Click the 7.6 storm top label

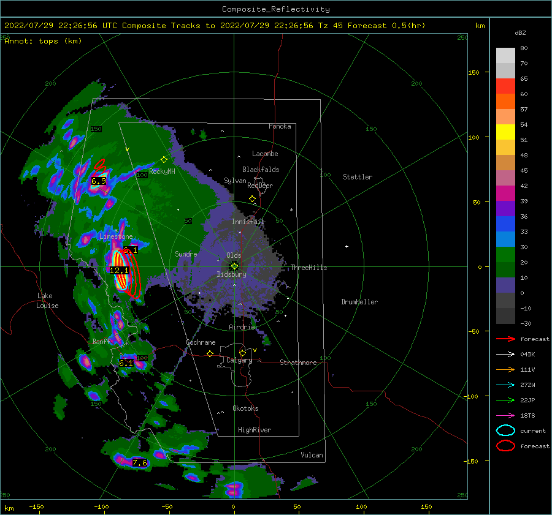pos(139,462)
